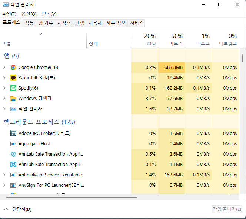Click Chrome's 683.3MB memory cell
Screen dimensions: 246x219
click(172, 67)
